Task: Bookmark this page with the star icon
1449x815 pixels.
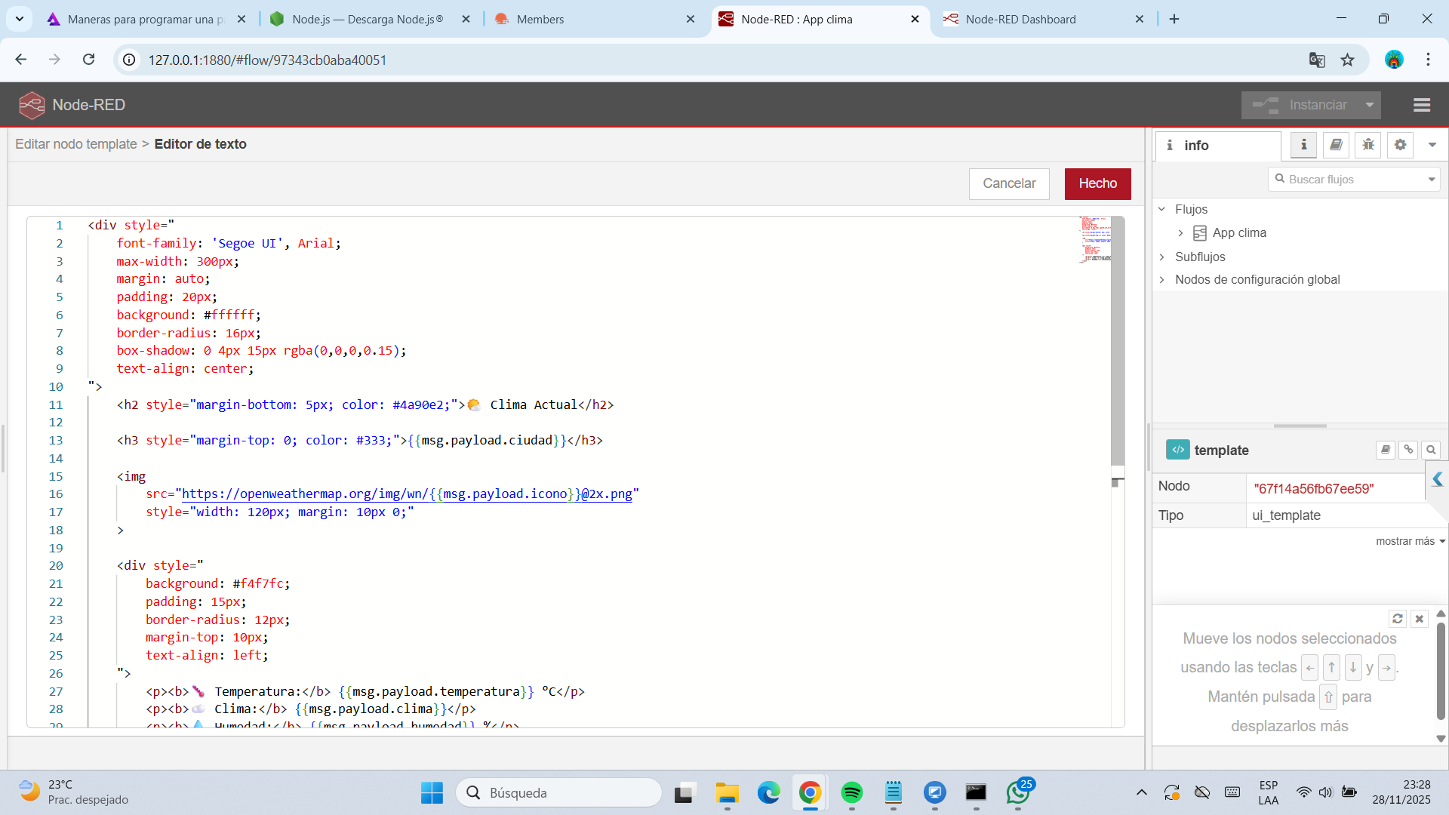Action: [1348, 60]
